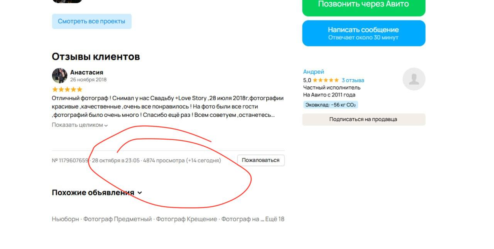Open the Эковклад −56 кг CO₂ badge
494x249 pixels.
coord(331,105)
